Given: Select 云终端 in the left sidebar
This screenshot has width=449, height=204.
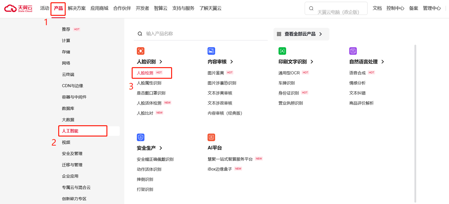Looking at the screenshot, I should [68, 75].
